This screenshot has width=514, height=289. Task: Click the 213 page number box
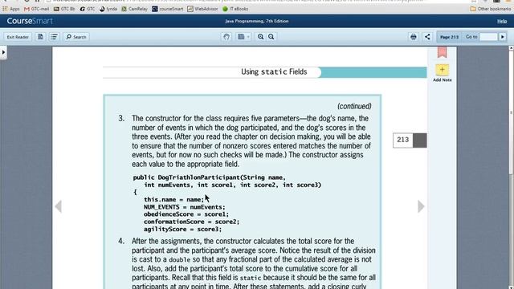click(403, 140)
